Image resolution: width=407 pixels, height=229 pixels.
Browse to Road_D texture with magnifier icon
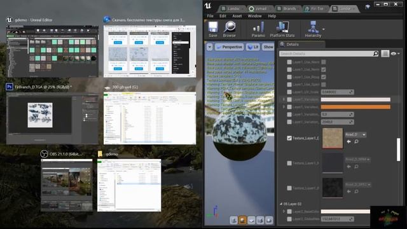click(x=356, y=141)
